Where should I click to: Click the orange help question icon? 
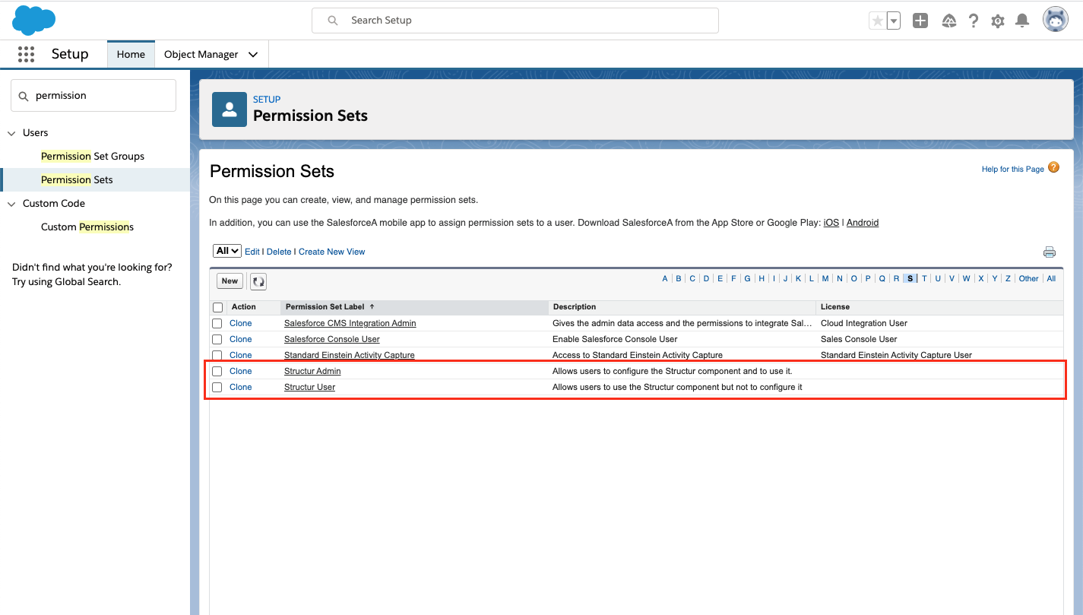(x=1053, y=167)
